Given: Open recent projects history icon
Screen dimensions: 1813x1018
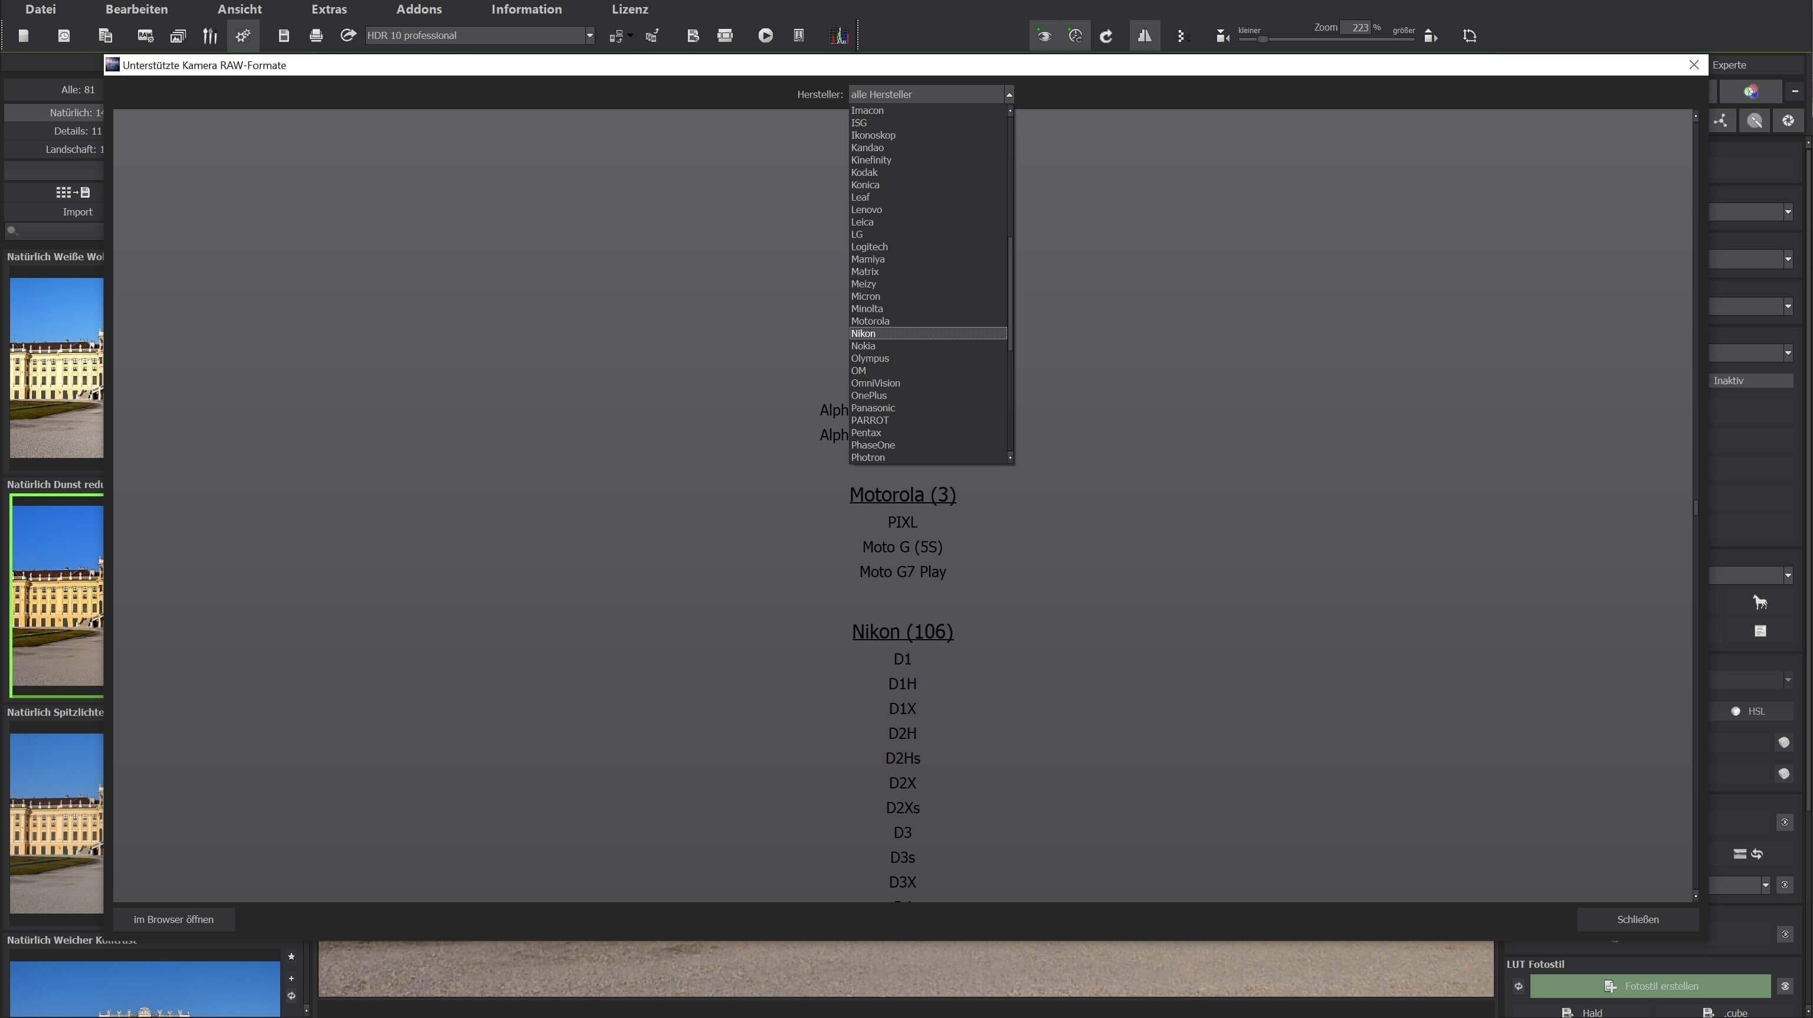Looking at the screenshot, I should coord(64,35).
